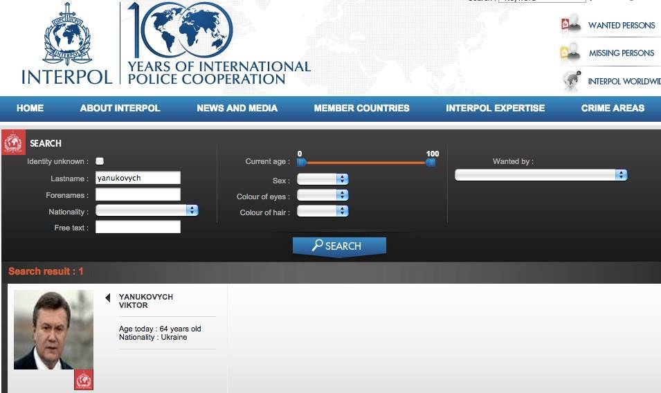Click the black arrow beside YANUKOVYCH name
661x393 pixels.
click(x=108, y=298)
